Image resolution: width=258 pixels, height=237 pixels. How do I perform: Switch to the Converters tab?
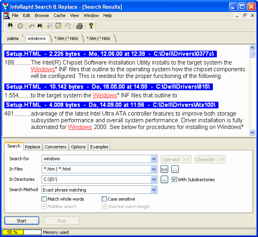pyautogui.click(x=55, y=147)
